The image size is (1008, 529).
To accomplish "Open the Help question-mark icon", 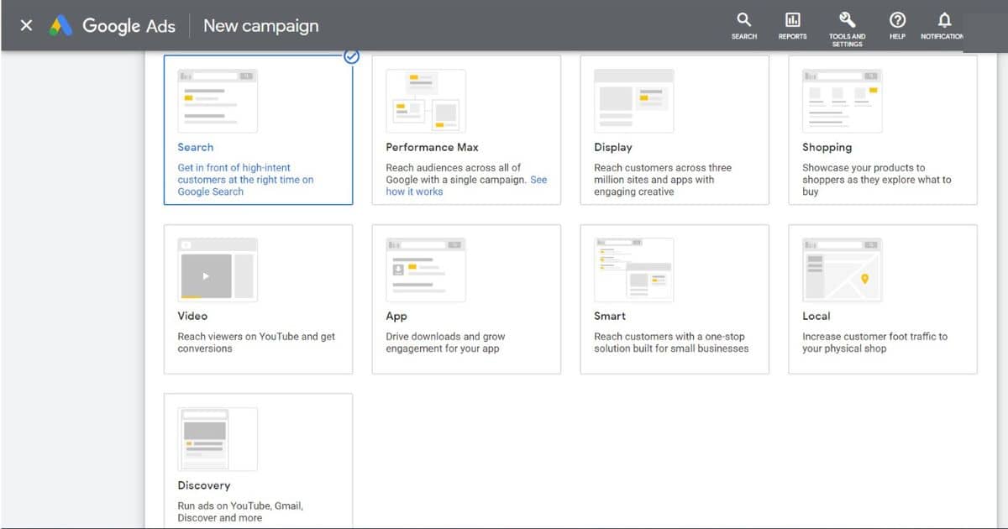I will (x=897, y=20).
